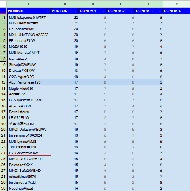Open the NOMBRE column filter
Screen dimensions: 190x191
[x=47, y=11]
